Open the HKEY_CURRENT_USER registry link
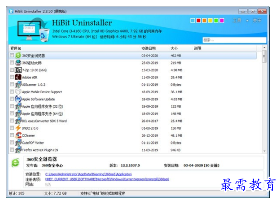The image size is (280, 200). 107,179
